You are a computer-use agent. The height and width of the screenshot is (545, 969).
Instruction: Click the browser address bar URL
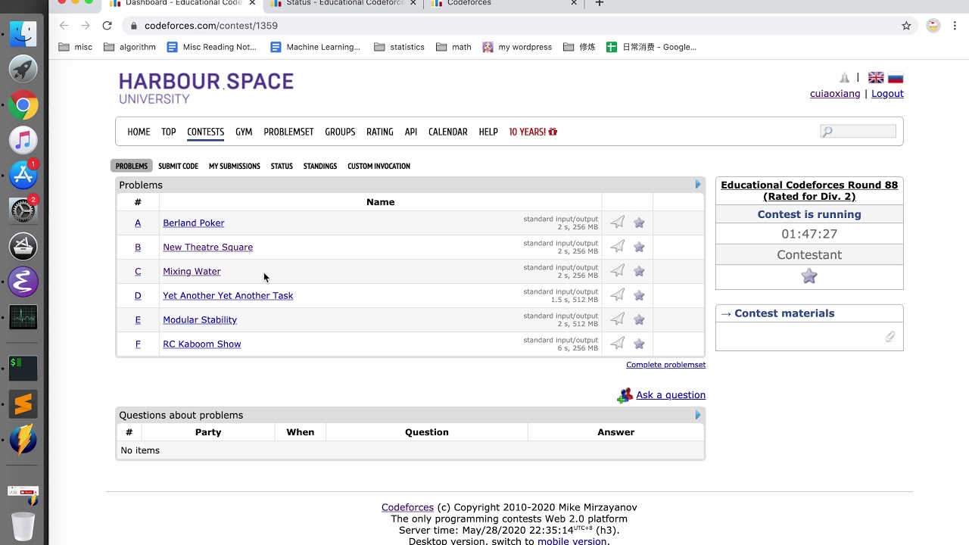(x=211, y=26)
